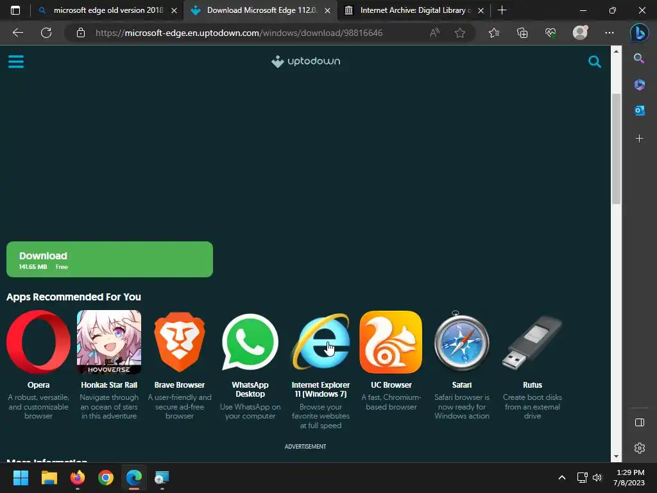Open Honkai: Star Rail app thumbnail
This screenshot has height=493, width=657.
109,342
